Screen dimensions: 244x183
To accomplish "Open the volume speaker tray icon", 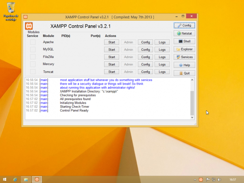I will (220, 180).
